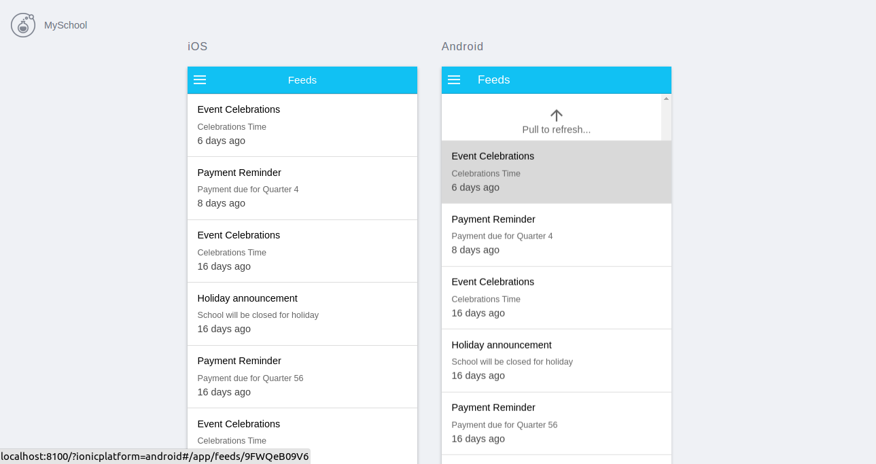The image size is (876, 464).
Task: Open iOS Payment Reminder for Quarter 4
Action: pyautogui.click(x=302, y=188)
